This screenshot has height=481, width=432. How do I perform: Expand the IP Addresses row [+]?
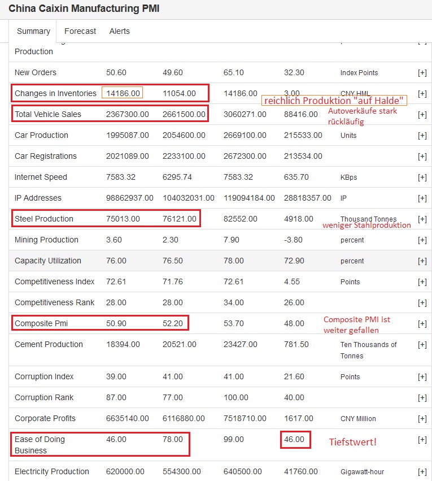[422, 198]
